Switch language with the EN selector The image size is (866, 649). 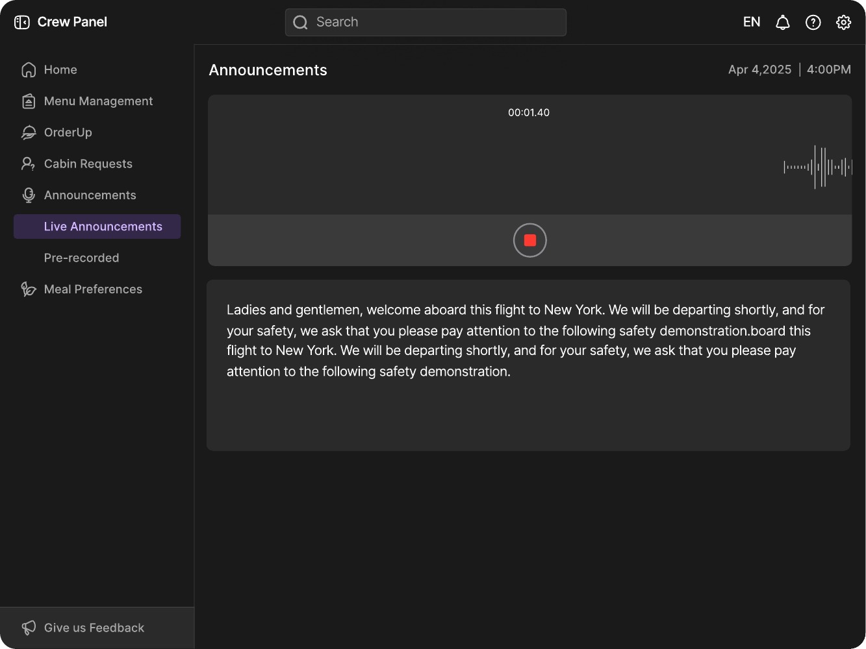coord(752,22)
